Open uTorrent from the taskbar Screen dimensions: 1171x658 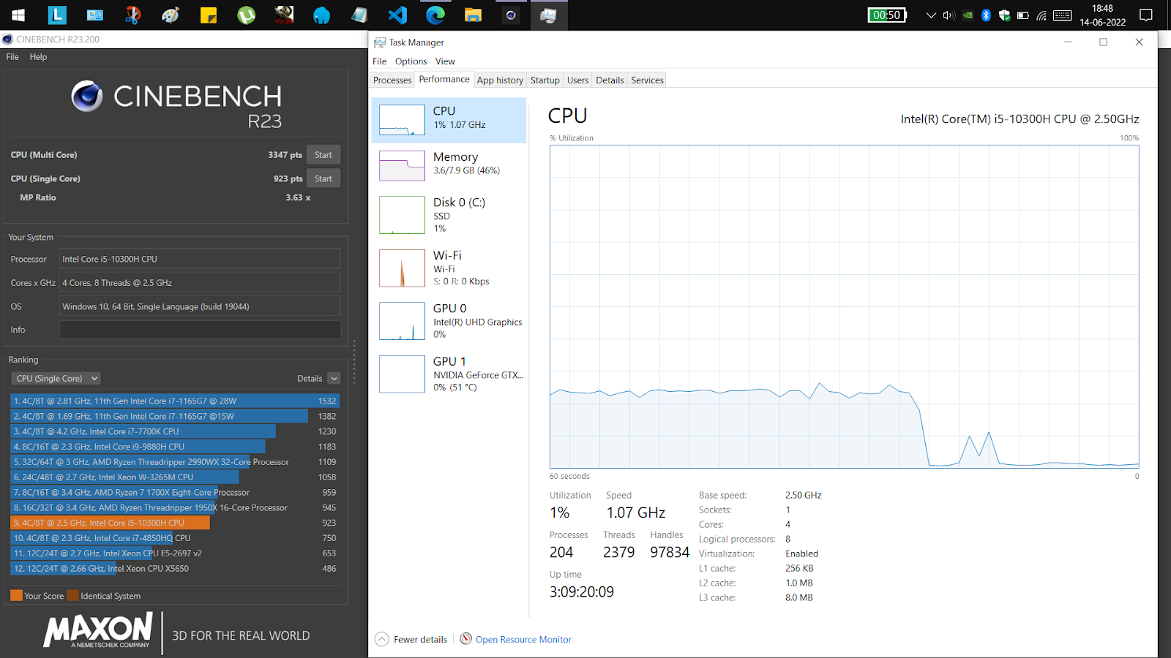(x=247, y=15)
